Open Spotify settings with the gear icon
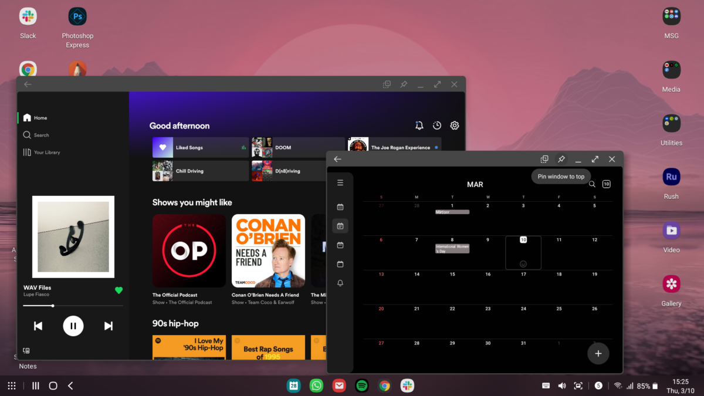704x396 pixels. (454, 125)
